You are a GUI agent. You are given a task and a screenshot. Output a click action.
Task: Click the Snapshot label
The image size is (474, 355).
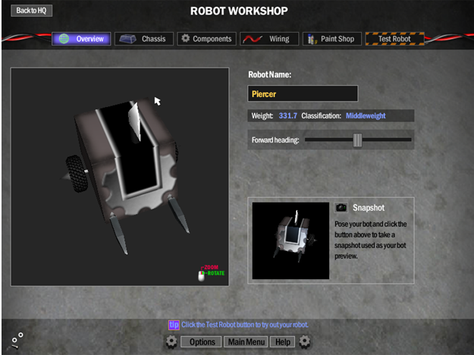(369, 208)
